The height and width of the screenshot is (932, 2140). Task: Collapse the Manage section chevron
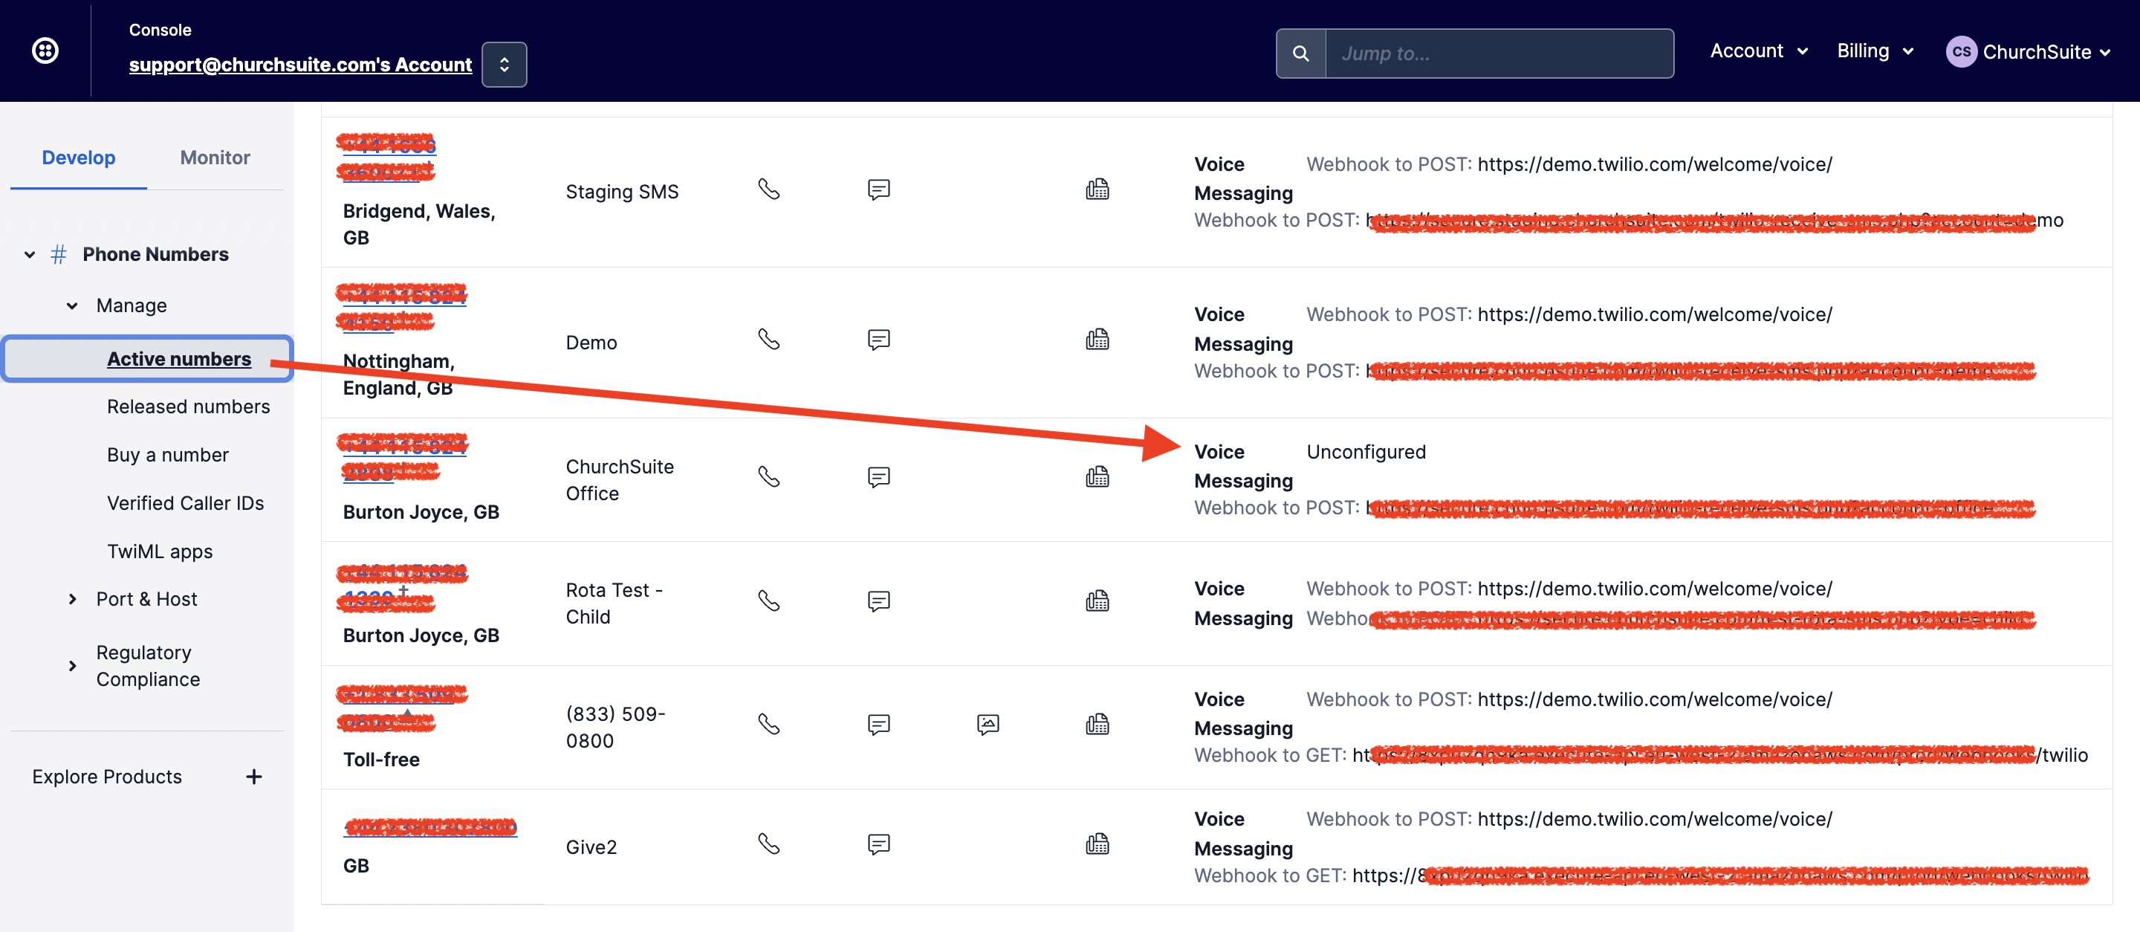(x=72, y=305)
